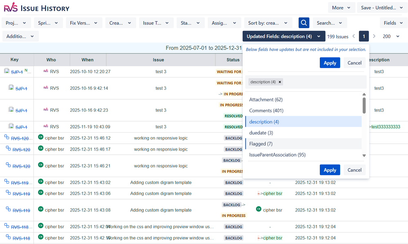
Task: Open the RVS-119 issue link
Action: pos(20,183)
